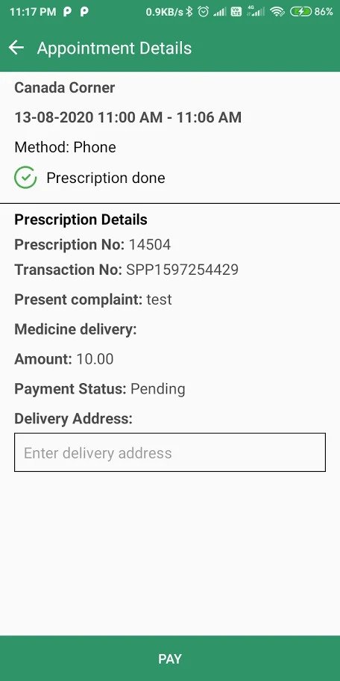Viewport: 340px width, 681px height.
Task: Tap the prescription number 14504
Action: click(x=150, y=245)
